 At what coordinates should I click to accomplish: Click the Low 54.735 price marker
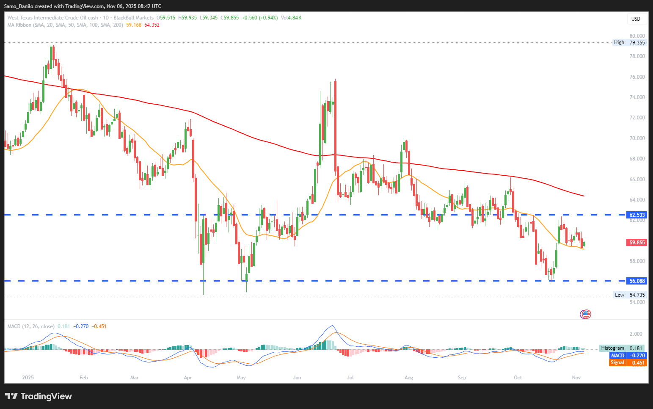pyautogui.click(x=630, y=295)
